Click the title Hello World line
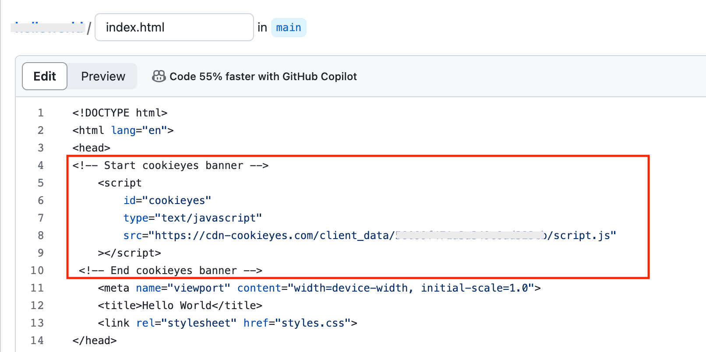Screen dimensions: 706x352 [180, 306]
